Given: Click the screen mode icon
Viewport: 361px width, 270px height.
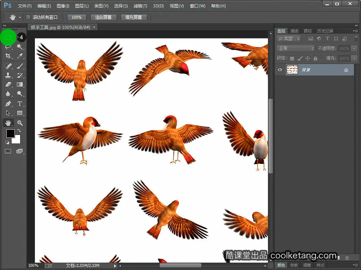Looking at the screenshot, I should 20,151.
